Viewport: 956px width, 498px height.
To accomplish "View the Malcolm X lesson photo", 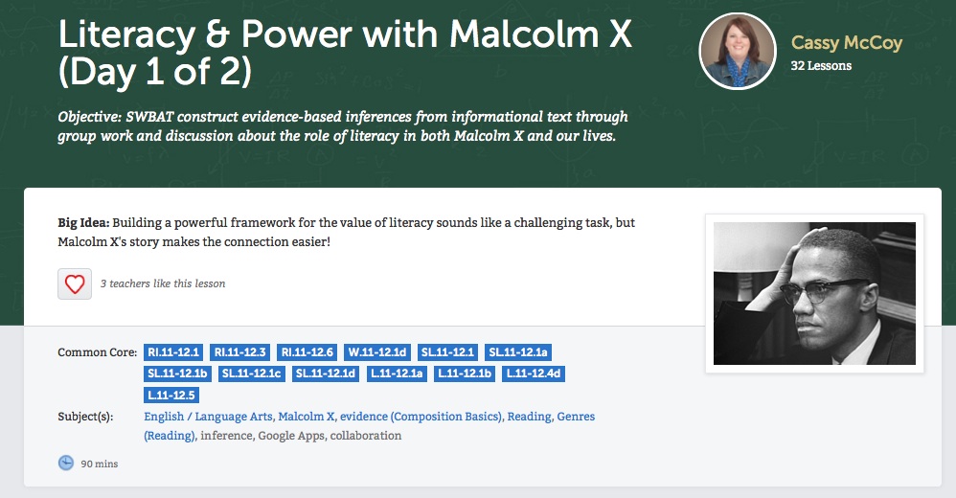I will [814, 293].
